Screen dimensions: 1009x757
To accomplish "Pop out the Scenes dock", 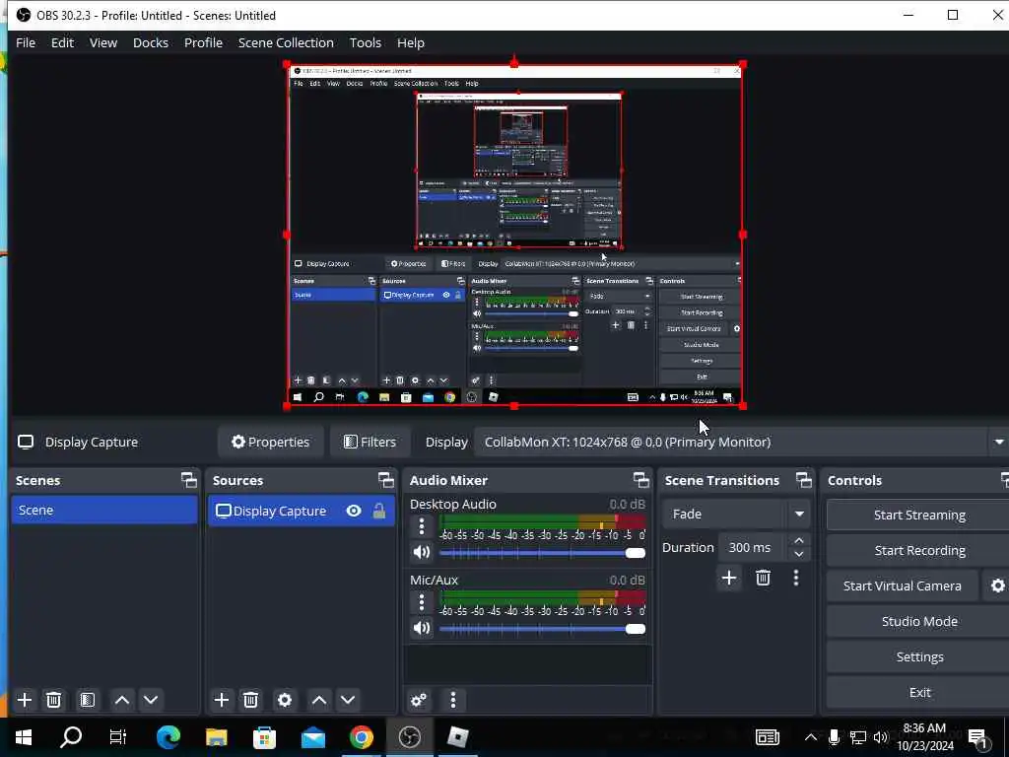I will coord(188,480).
